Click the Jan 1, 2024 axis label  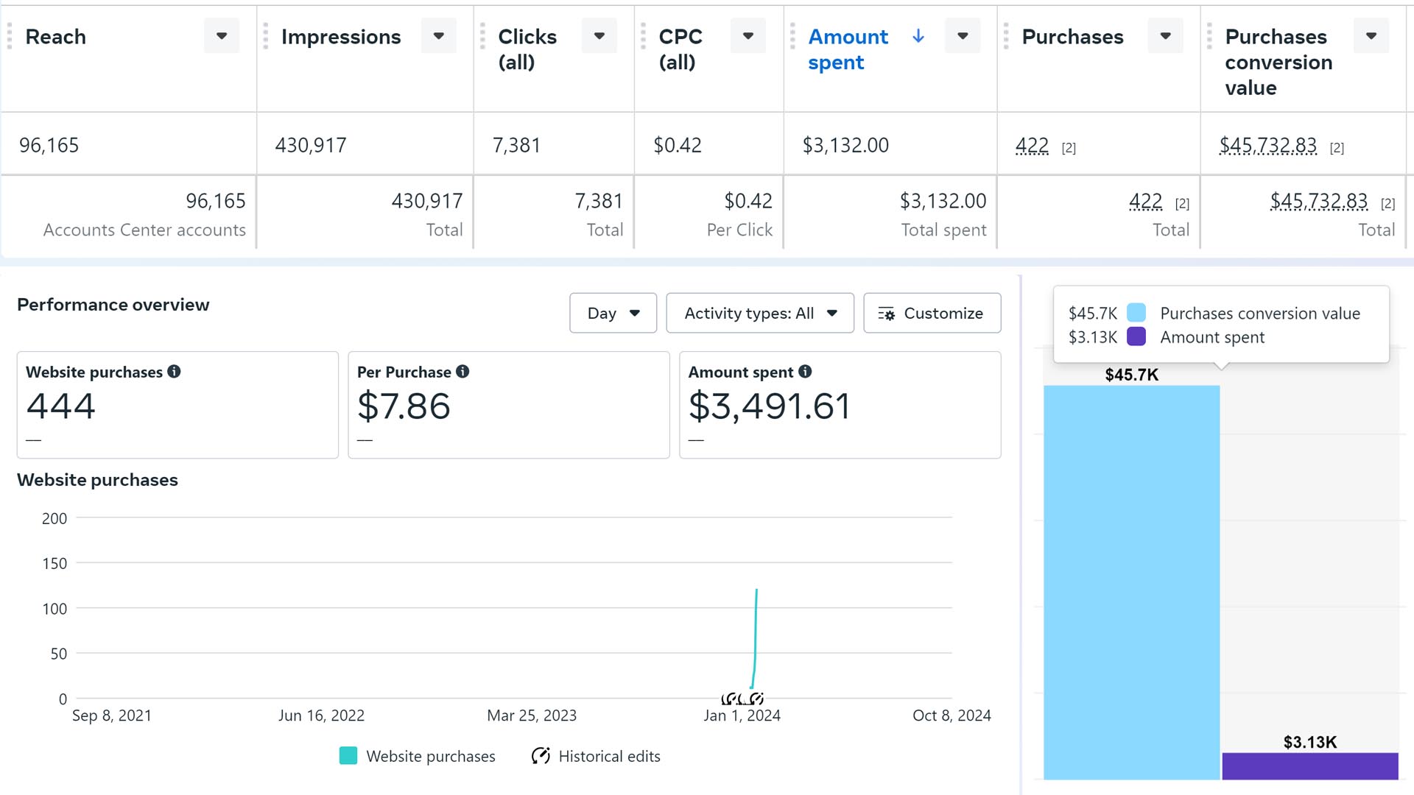[x=742, y=715]
